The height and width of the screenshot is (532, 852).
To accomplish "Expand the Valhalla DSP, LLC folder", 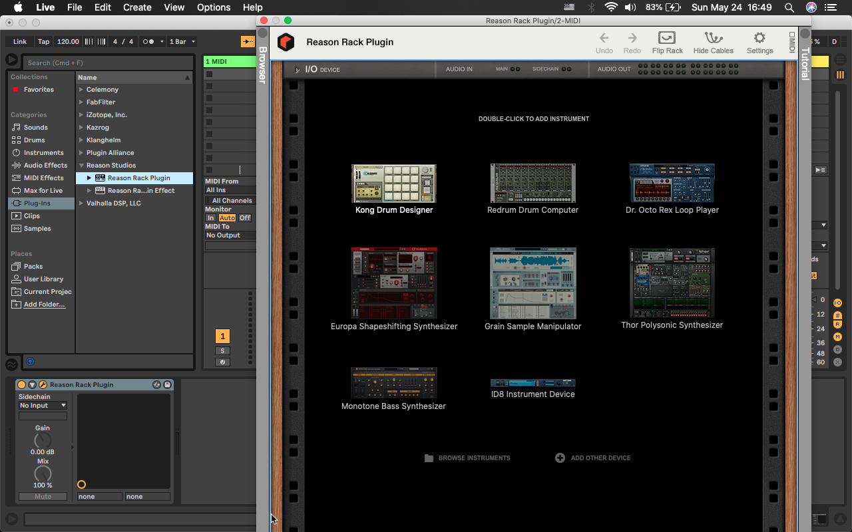I will [x=81, y=203].
